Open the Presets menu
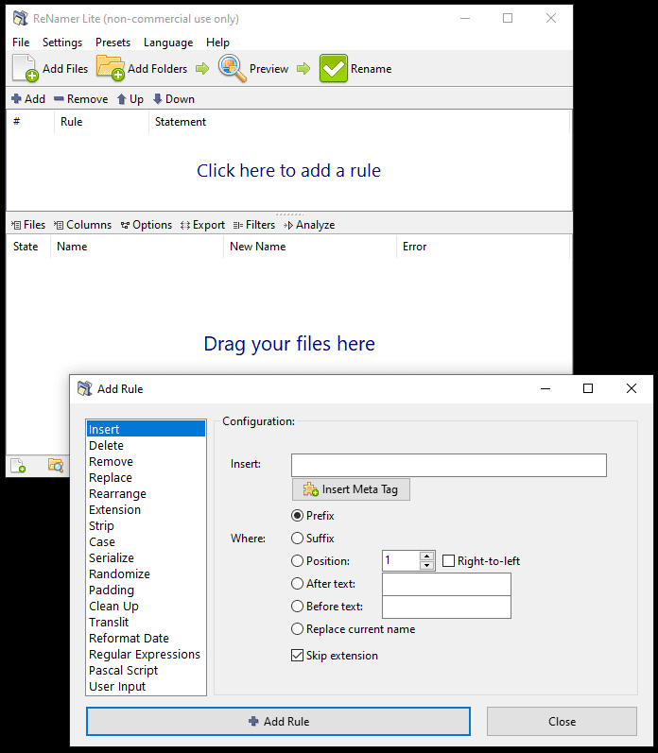This screenshot has width=658, height=753. 113,43
